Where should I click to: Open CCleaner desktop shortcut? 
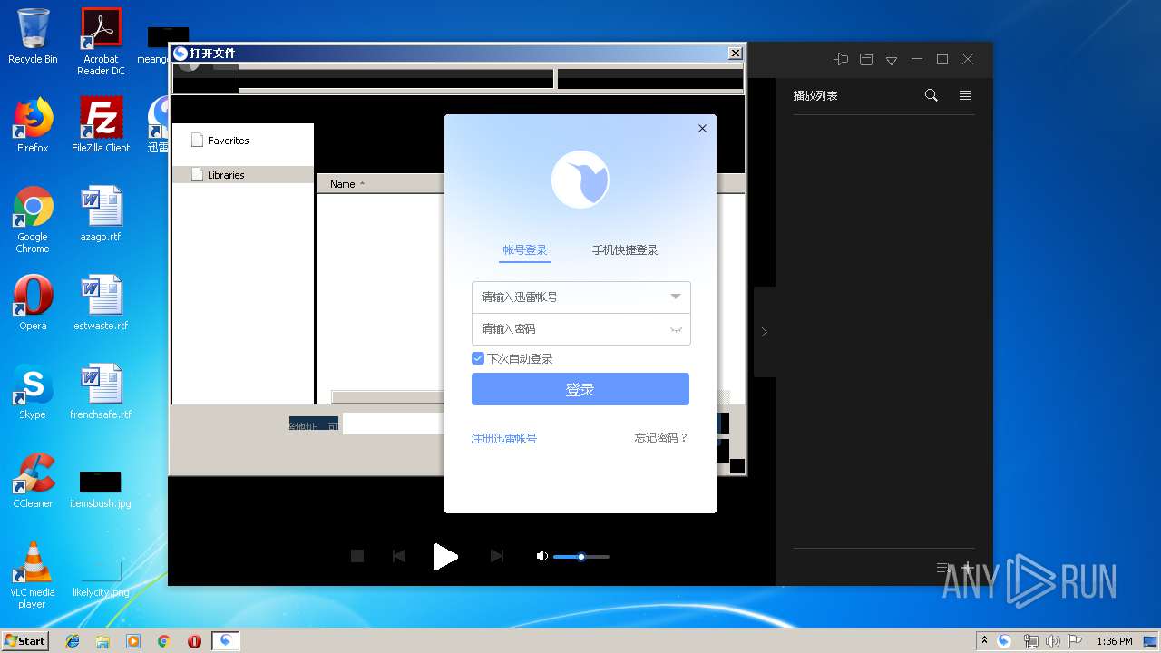(33, 482)
